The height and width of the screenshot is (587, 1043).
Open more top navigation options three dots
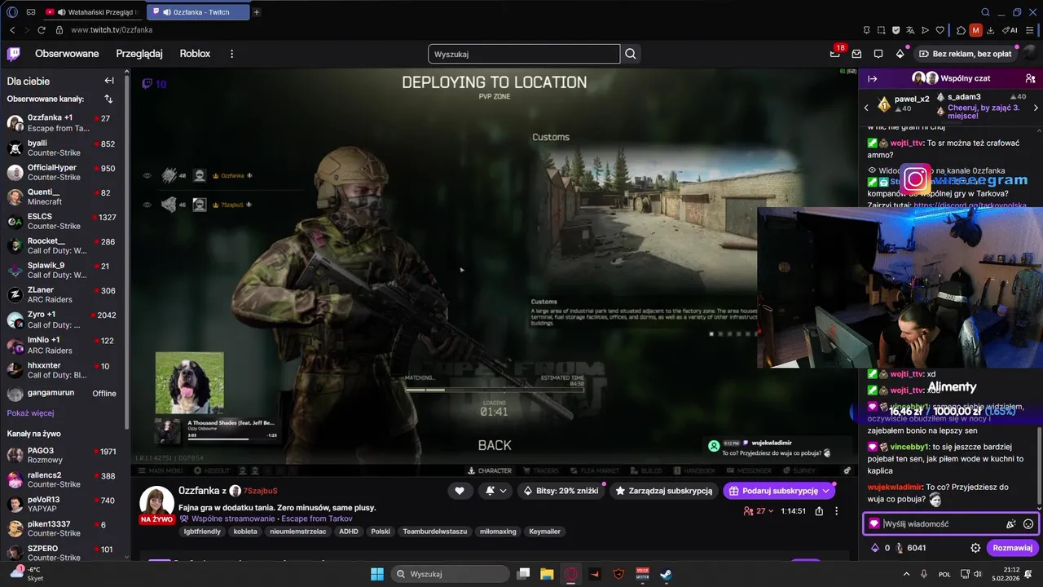[x=231, y=54]
